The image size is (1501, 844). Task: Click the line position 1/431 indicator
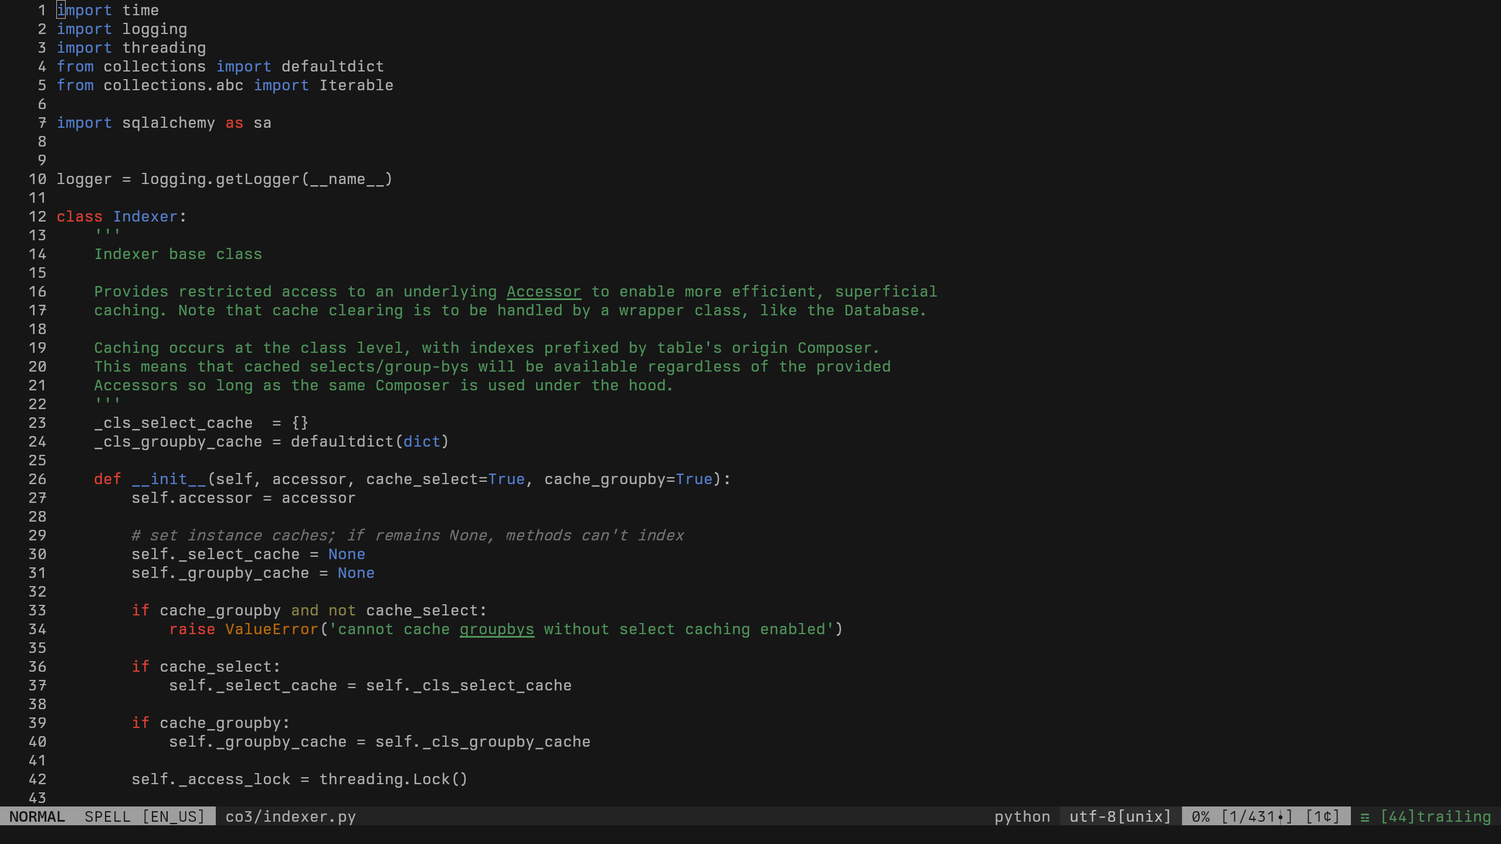click(x=1257, y=817)
